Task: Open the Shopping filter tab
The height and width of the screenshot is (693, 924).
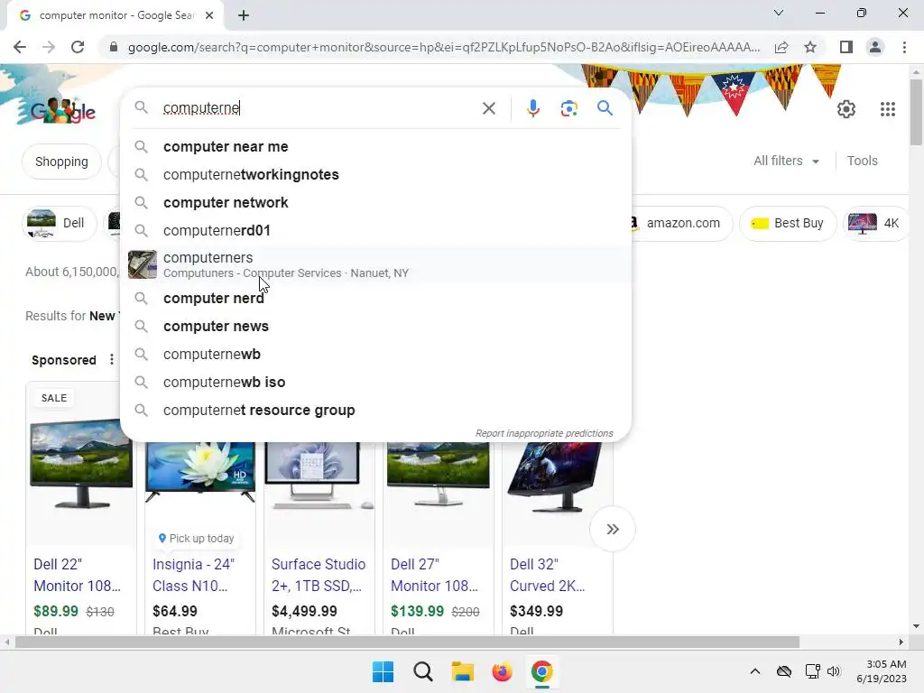Action: (61, 162)
